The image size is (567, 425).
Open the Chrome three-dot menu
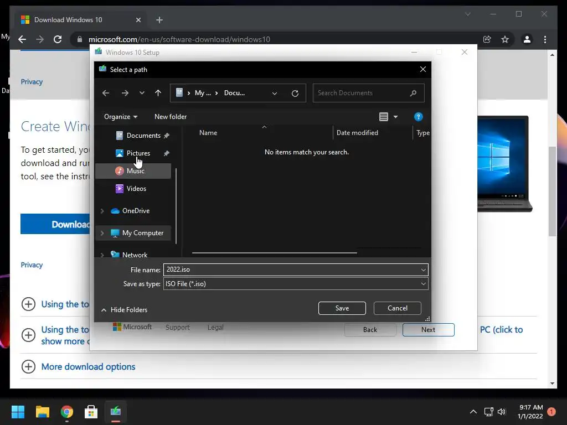coord(545,39)
